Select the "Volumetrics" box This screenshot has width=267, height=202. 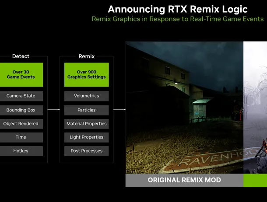(87, 96)
